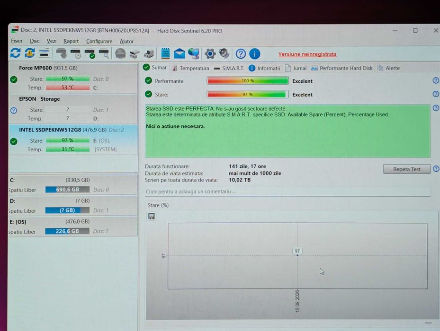Click the speaker sound icon
The width and height of the screenshot is (440, 331).
[x=224, y=53]
